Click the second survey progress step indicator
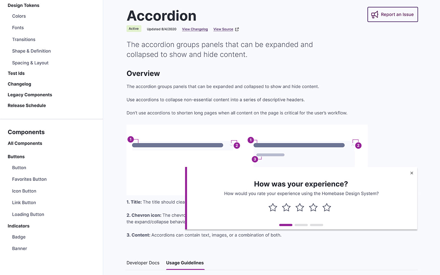The image size is (440, 275). point(301,225)
